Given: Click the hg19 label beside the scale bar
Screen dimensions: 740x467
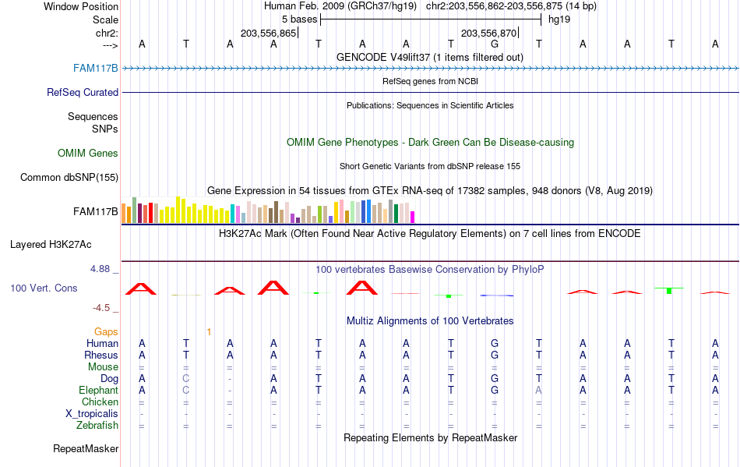Looking at the screenshot, I should 559,19.
